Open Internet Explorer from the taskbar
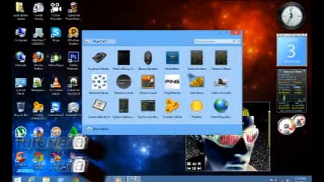This screenshot has height=182, width=324. tap(31, 179)
